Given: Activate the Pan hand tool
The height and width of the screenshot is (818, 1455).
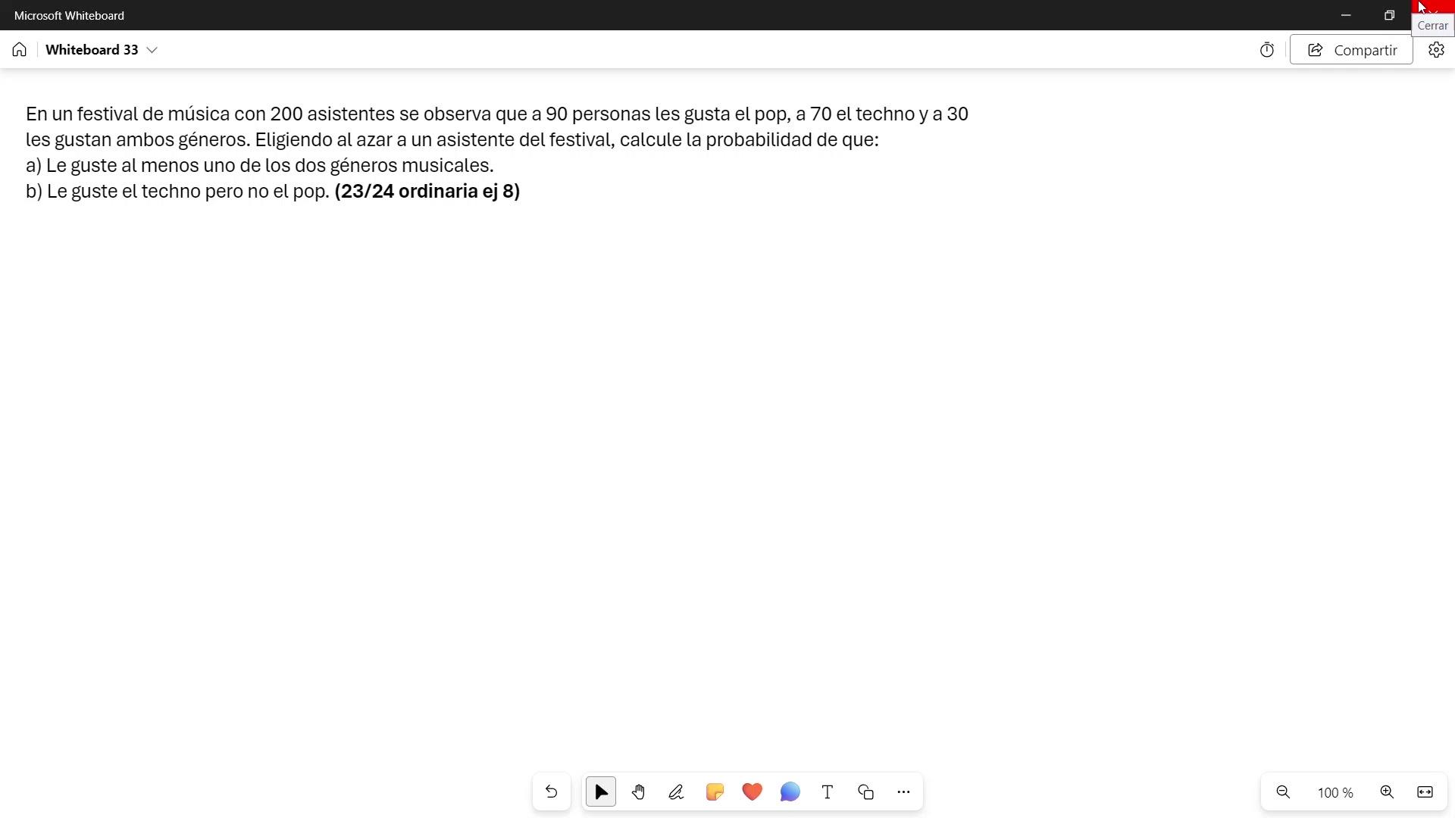Looking at the screenshot, I should tap(638, 792).
